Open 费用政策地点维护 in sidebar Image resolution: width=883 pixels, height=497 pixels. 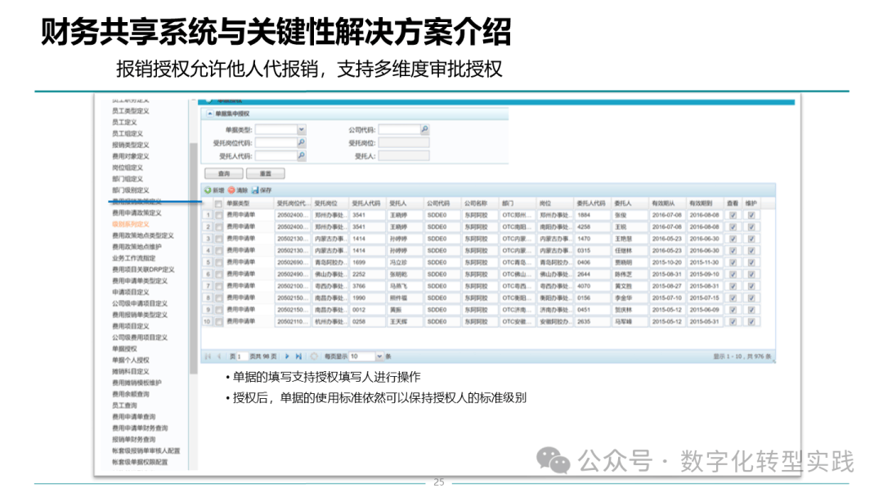tap(137, 247)
